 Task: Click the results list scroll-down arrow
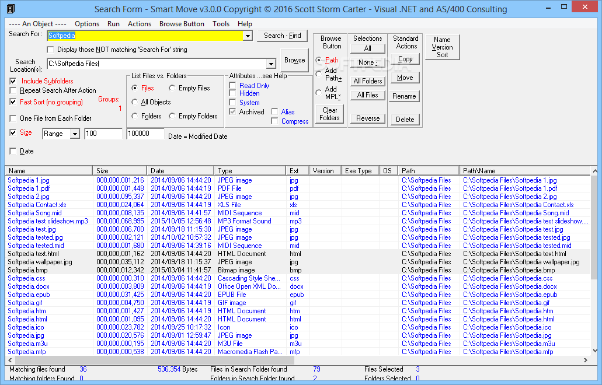595,350
